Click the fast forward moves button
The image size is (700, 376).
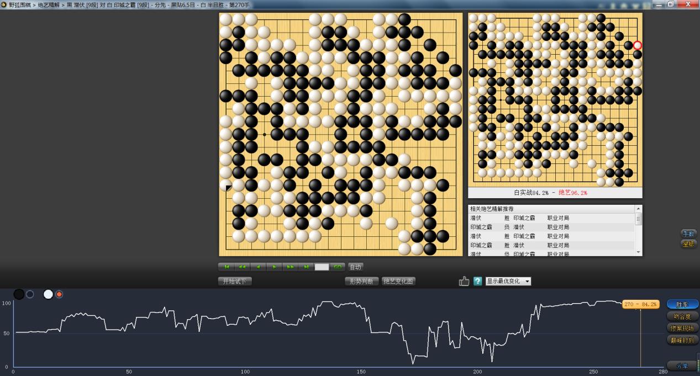[x=290, y=267]
